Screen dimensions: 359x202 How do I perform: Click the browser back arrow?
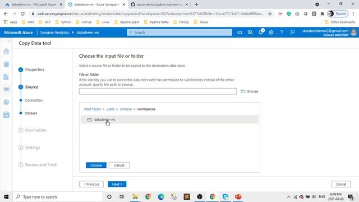[x=6, y=13]
